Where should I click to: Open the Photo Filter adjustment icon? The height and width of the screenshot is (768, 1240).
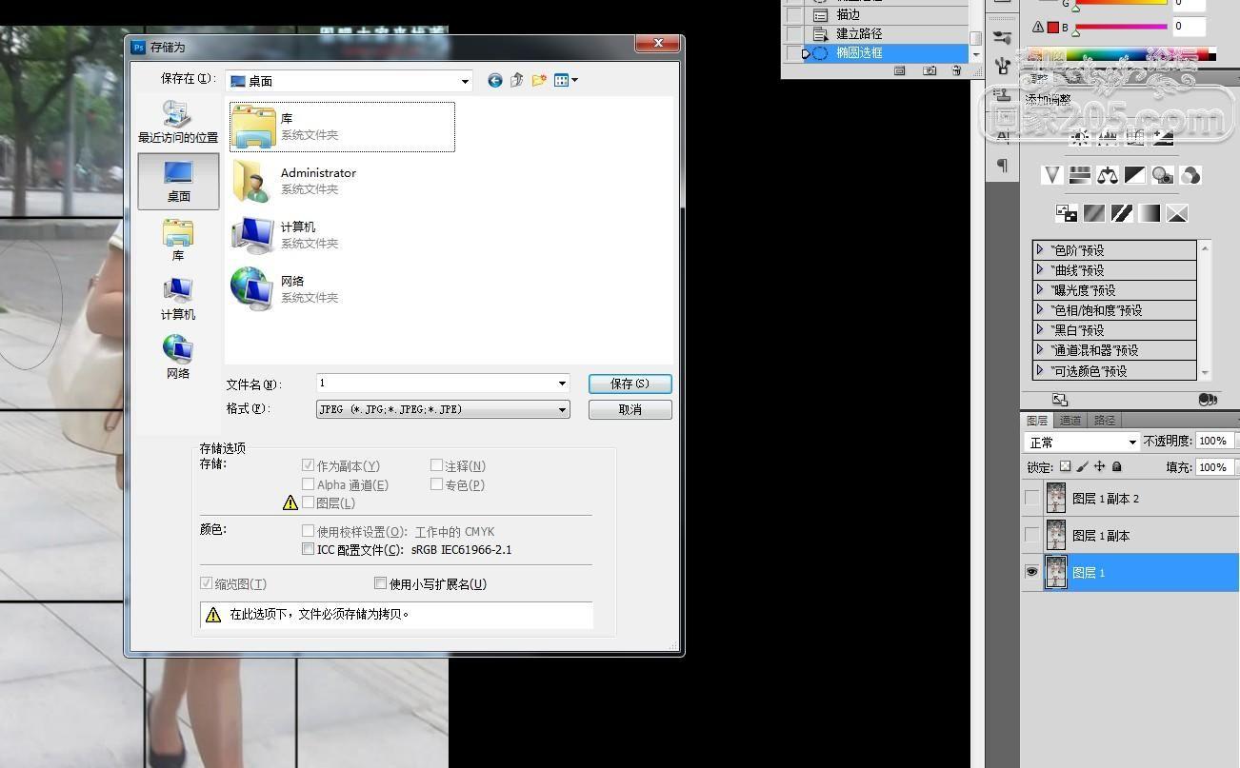point(1162,175)
